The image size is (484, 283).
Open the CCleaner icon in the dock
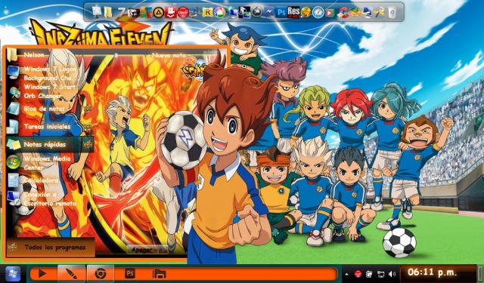(343, 12)
